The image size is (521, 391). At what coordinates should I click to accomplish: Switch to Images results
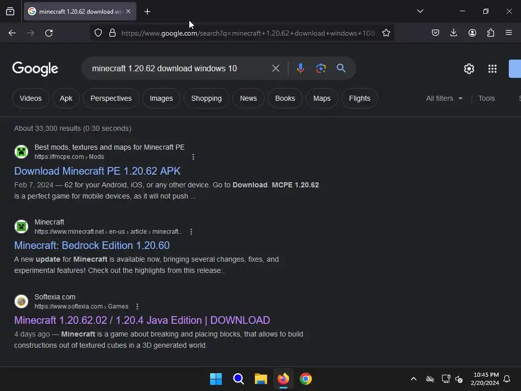click(161, 98)
